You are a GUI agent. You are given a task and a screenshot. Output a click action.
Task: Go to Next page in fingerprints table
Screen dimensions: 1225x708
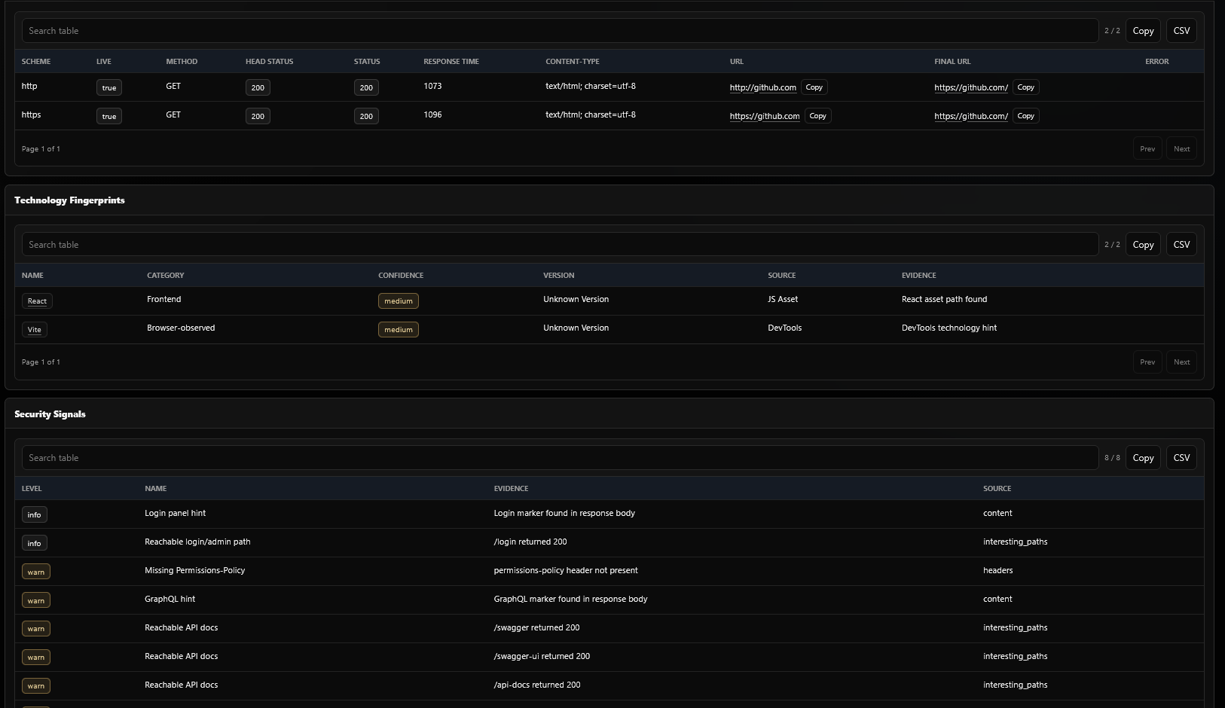[x=1181, y=362]
